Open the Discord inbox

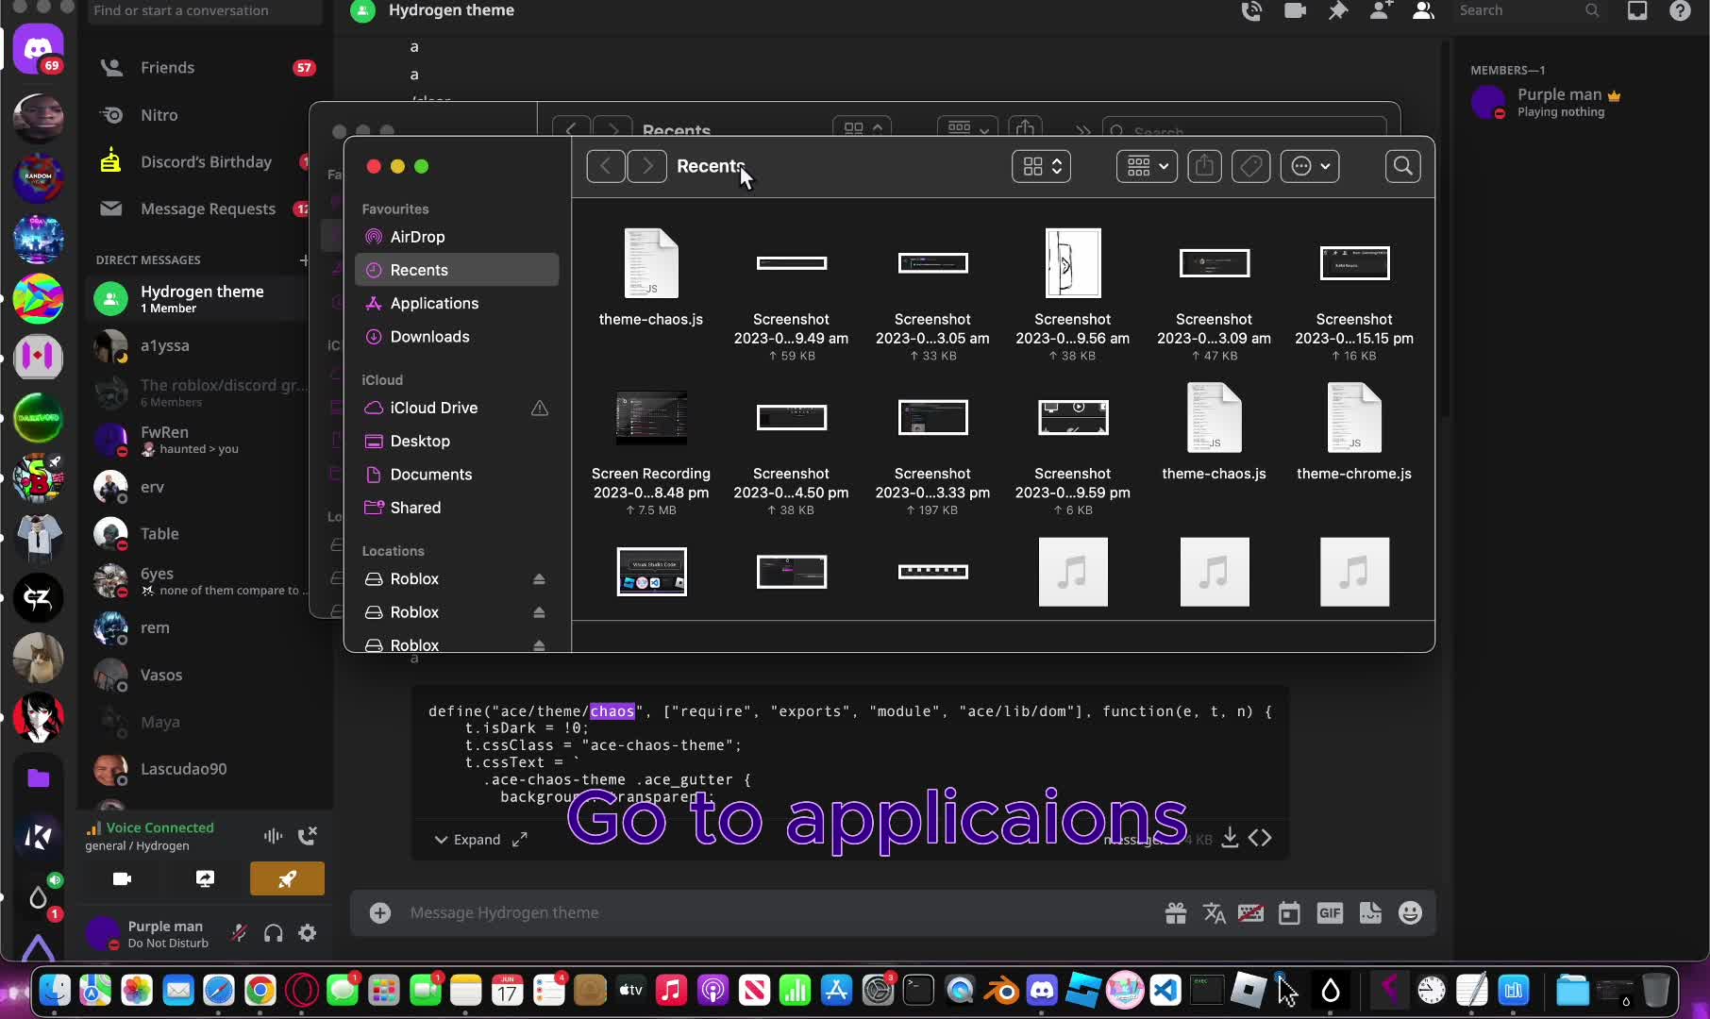[1636, 11]
